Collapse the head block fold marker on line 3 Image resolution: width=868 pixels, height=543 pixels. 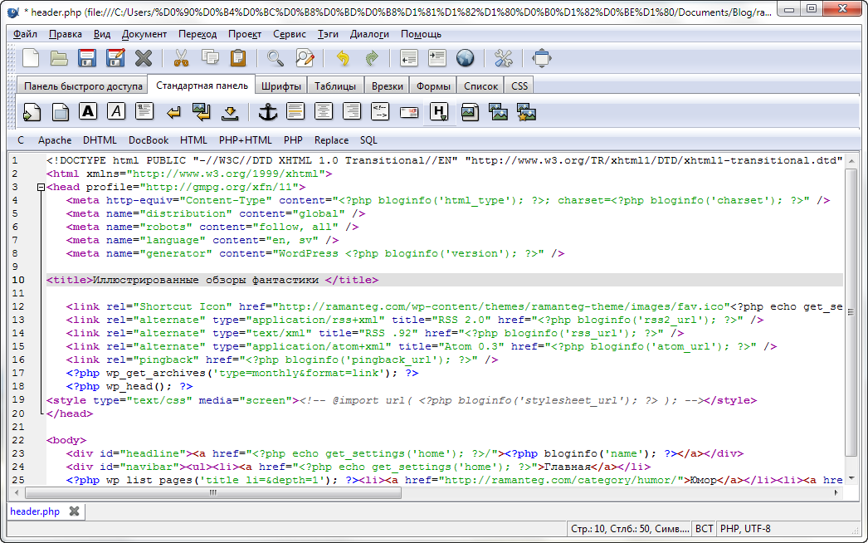[x=40, y=188]
